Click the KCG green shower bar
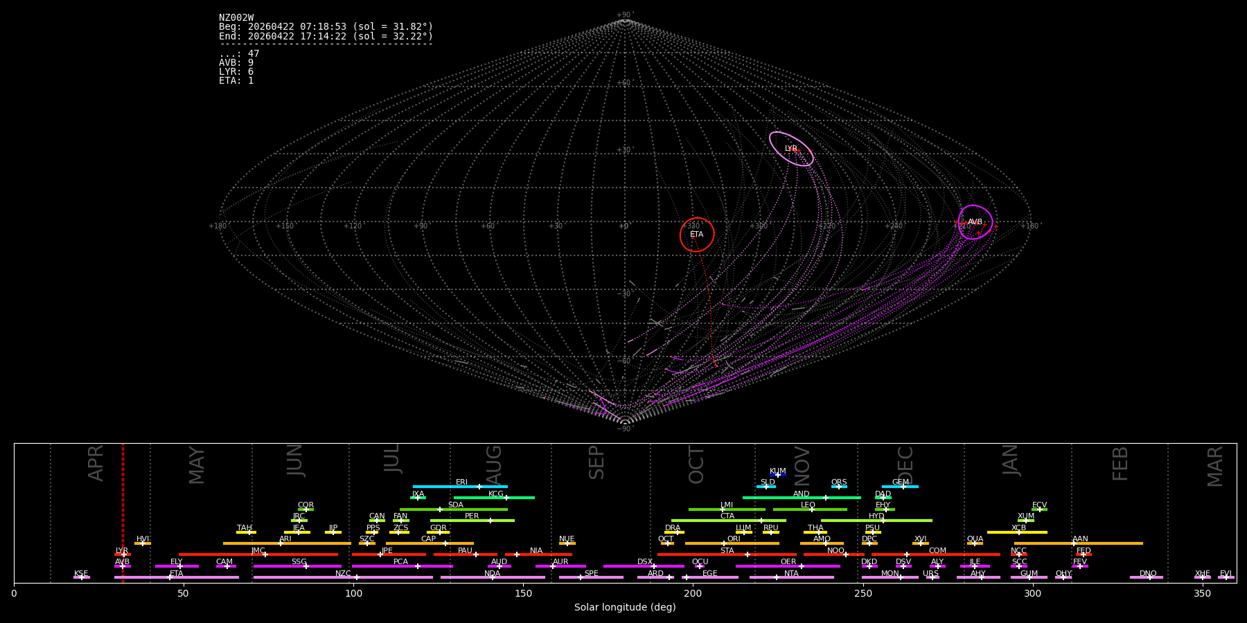Screen dimensions: 1247x623 coord(494,498)
